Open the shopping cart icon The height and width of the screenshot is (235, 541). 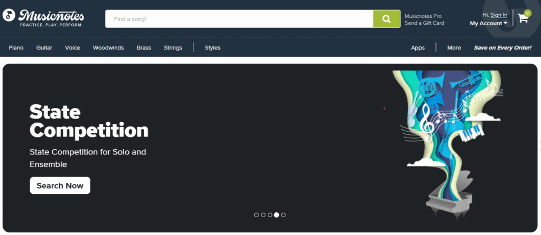point(524,18)
